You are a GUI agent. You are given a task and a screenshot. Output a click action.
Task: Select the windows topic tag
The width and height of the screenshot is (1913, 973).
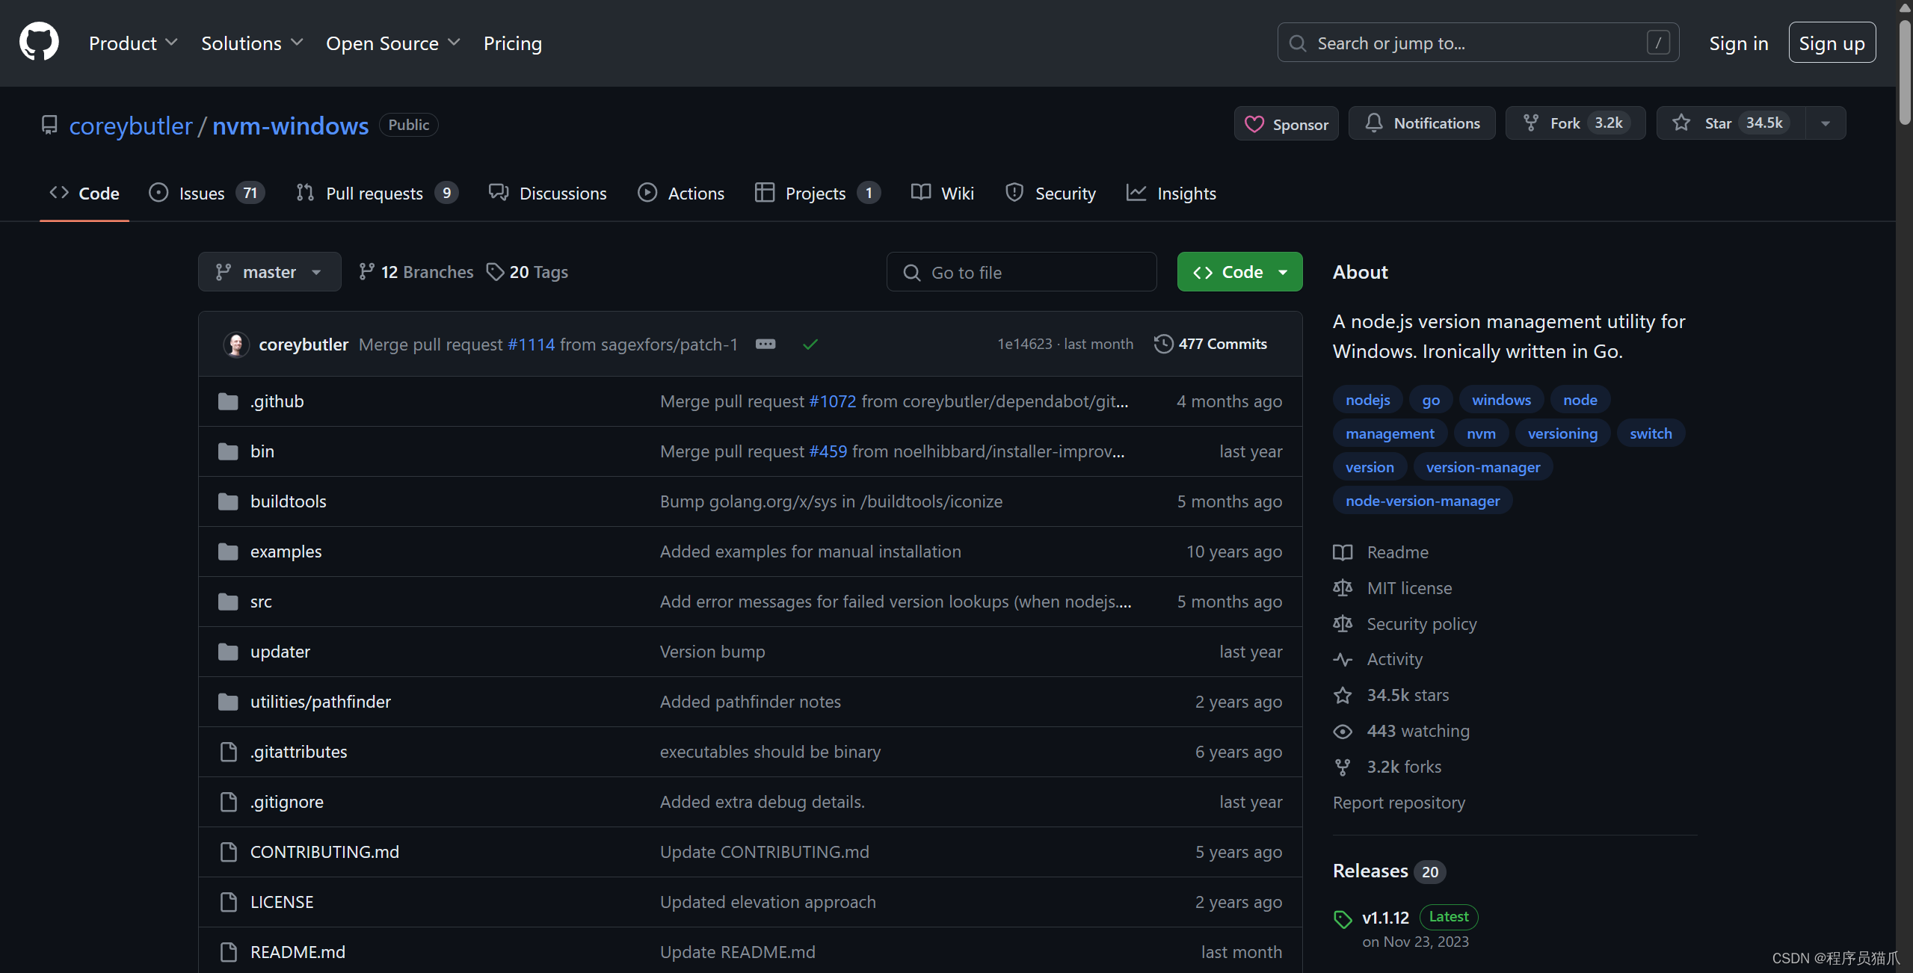tap(1501, 400)
